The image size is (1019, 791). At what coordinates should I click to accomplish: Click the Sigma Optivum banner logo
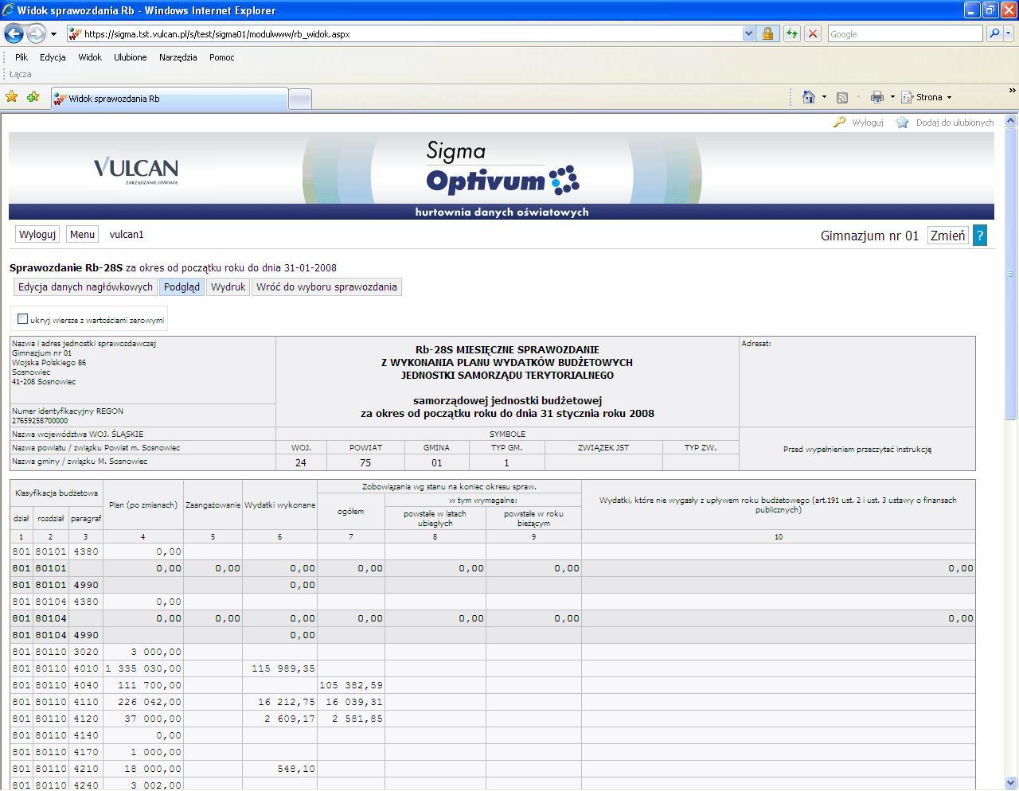(502, 168)
